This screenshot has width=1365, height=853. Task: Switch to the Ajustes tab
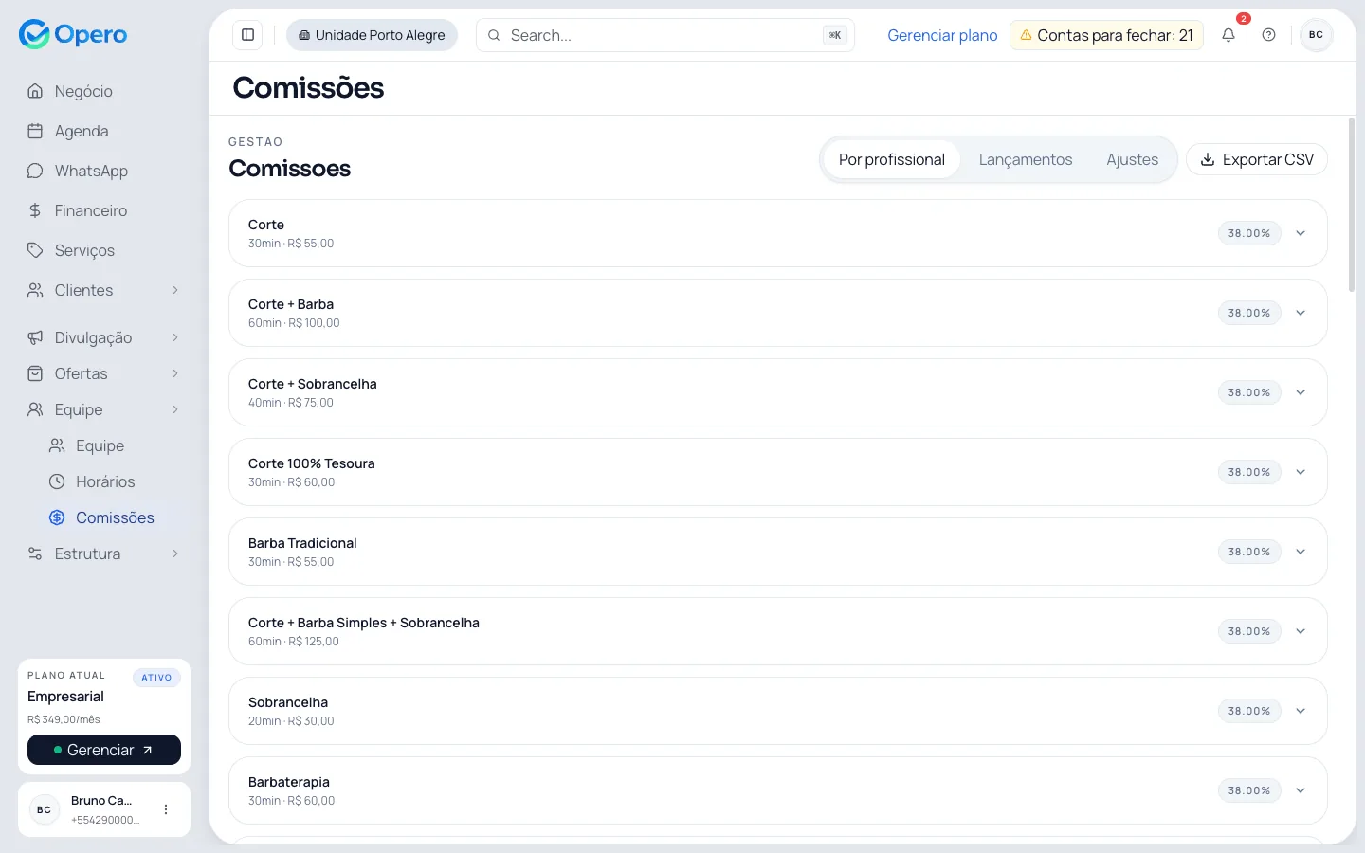pos(1133,159)
